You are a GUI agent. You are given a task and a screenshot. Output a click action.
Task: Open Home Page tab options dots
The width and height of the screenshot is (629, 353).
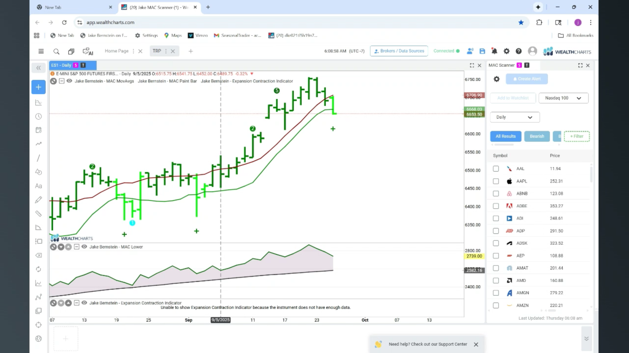click(133, 51)
